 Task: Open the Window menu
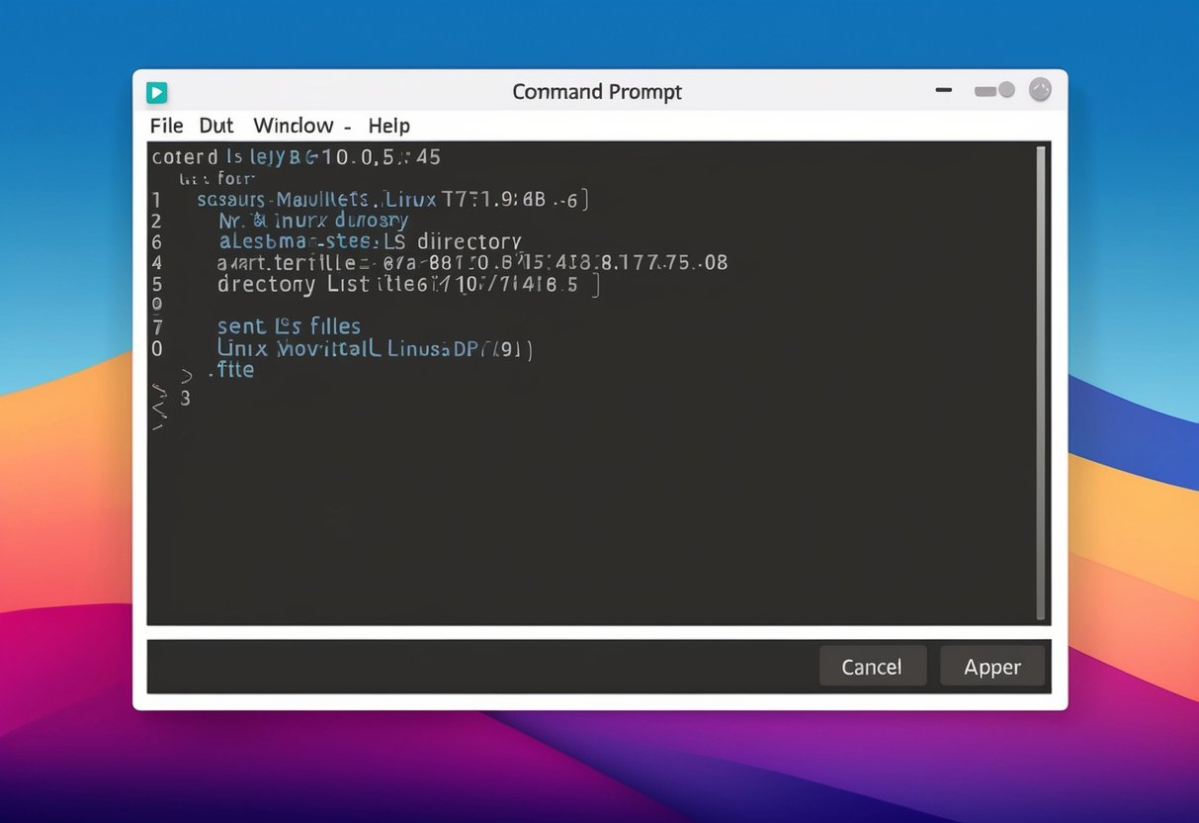(x=293, y=126)
